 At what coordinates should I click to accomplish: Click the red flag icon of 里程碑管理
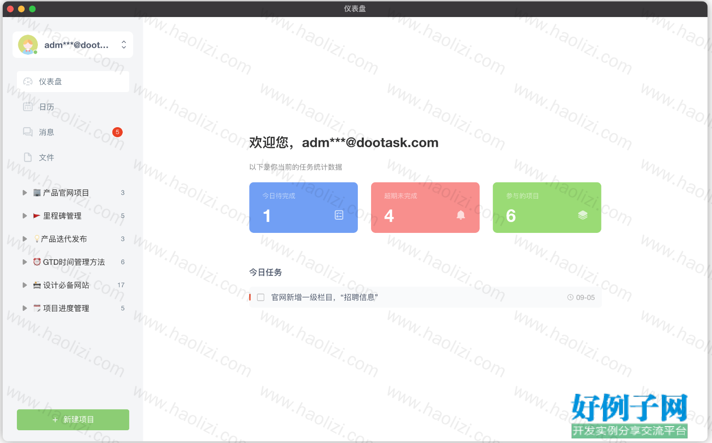coord(37,216)
